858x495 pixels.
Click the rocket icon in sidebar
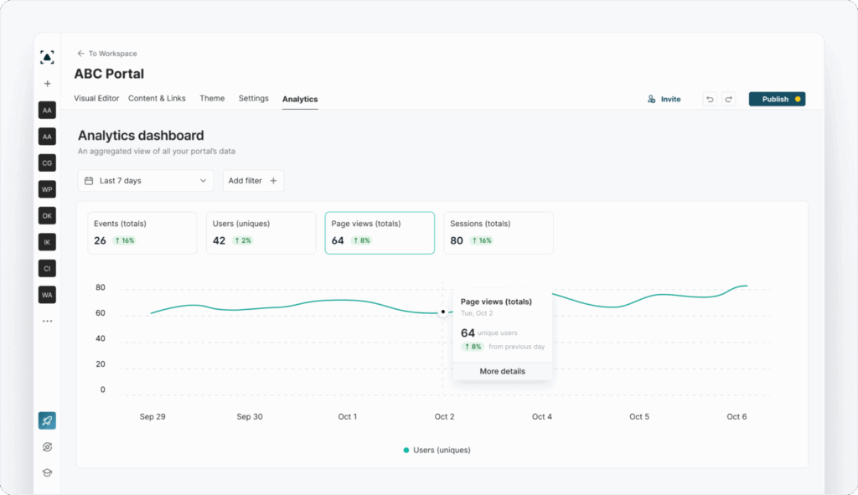pyautogui.click(x=47, y=421)
